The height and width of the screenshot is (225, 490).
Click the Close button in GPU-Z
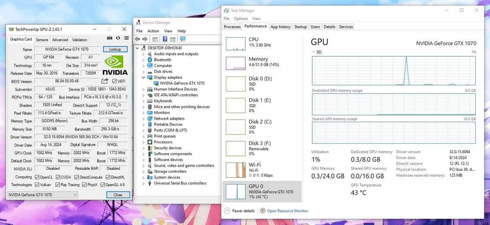tap(118, 195)
